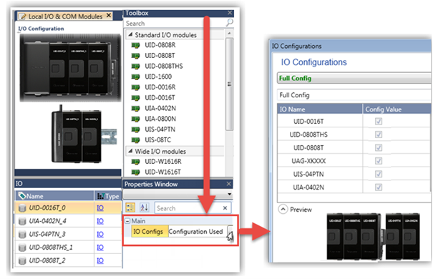
Task: Click the Name column tag icon
Action: tap(21, 196)
